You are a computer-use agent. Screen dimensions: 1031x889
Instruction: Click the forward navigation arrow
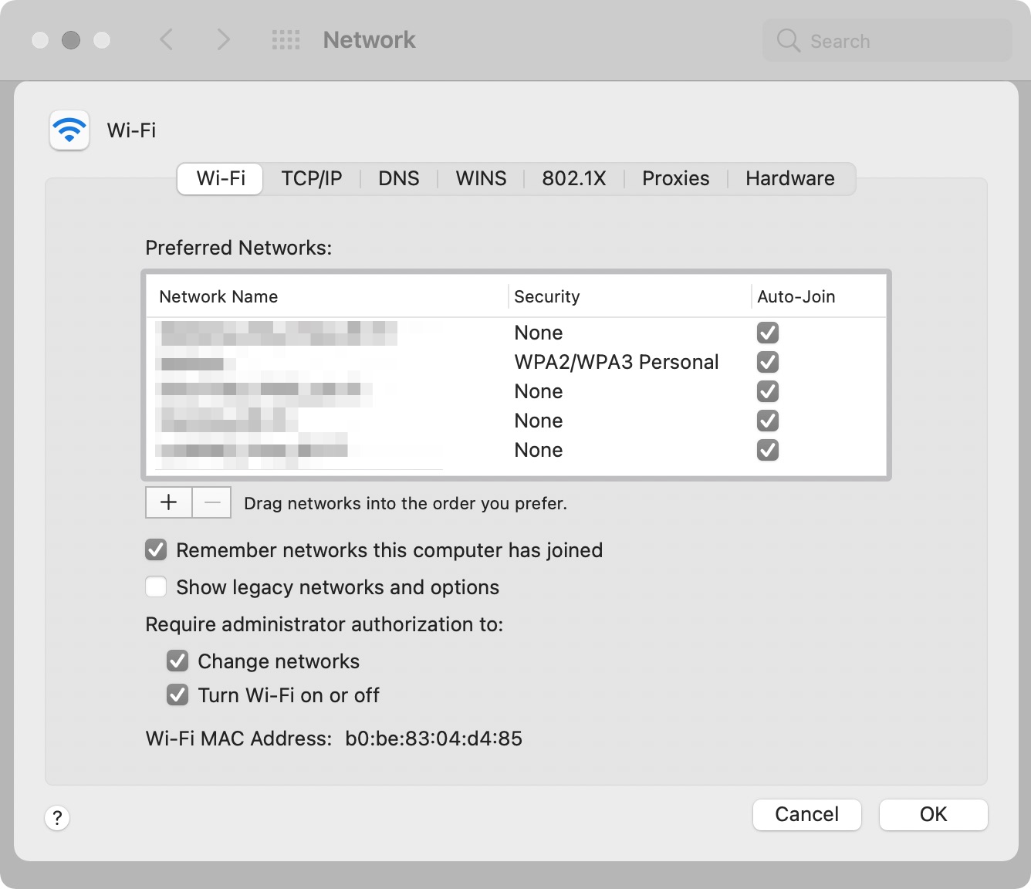coord(223,39)
